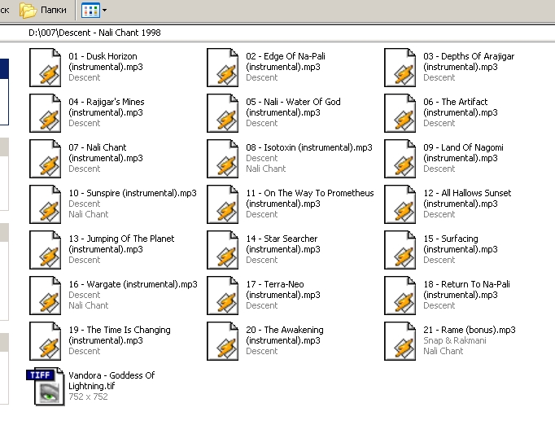Select the 01 - Dusk Horizon mp3 icon
555x447 pixels.
46,67
